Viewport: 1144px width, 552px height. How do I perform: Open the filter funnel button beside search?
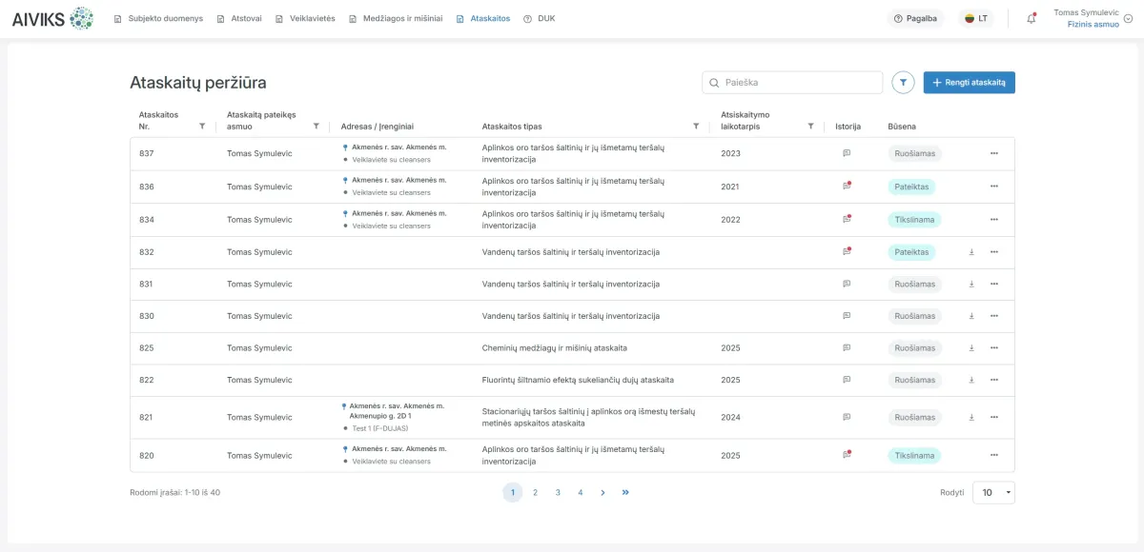tap(903, 83)
